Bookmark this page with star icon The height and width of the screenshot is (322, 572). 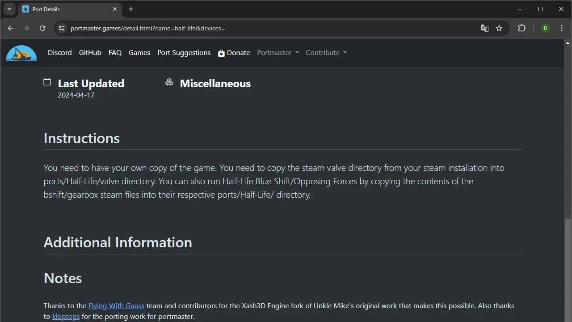tap(499, 28)
